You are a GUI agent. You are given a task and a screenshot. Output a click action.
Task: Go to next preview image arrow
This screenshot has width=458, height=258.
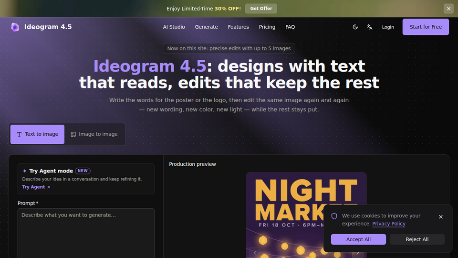[x=358, y=253]
